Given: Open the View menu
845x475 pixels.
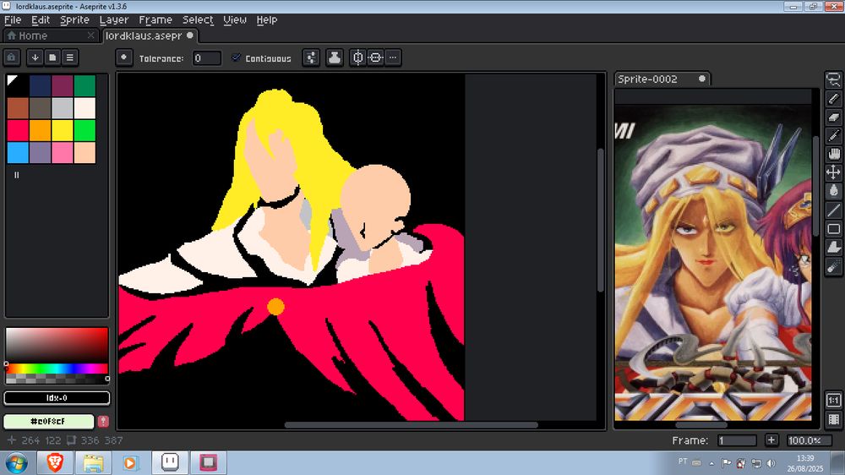Looking at the screenshot, I should click(235, 20).
